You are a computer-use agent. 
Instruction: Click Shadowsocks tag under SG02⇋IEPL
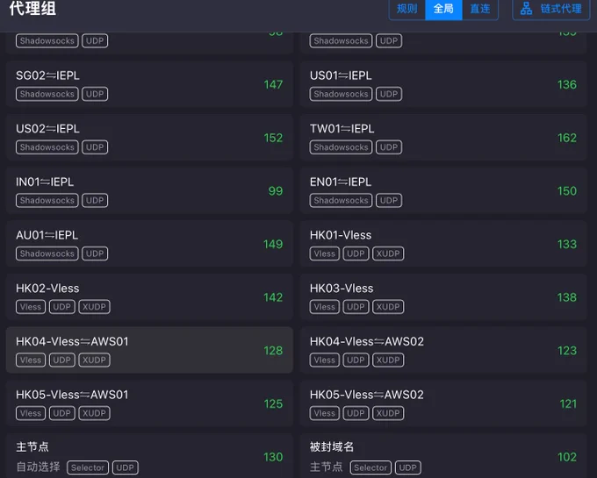pyautogui.click(x=47, y=94)
